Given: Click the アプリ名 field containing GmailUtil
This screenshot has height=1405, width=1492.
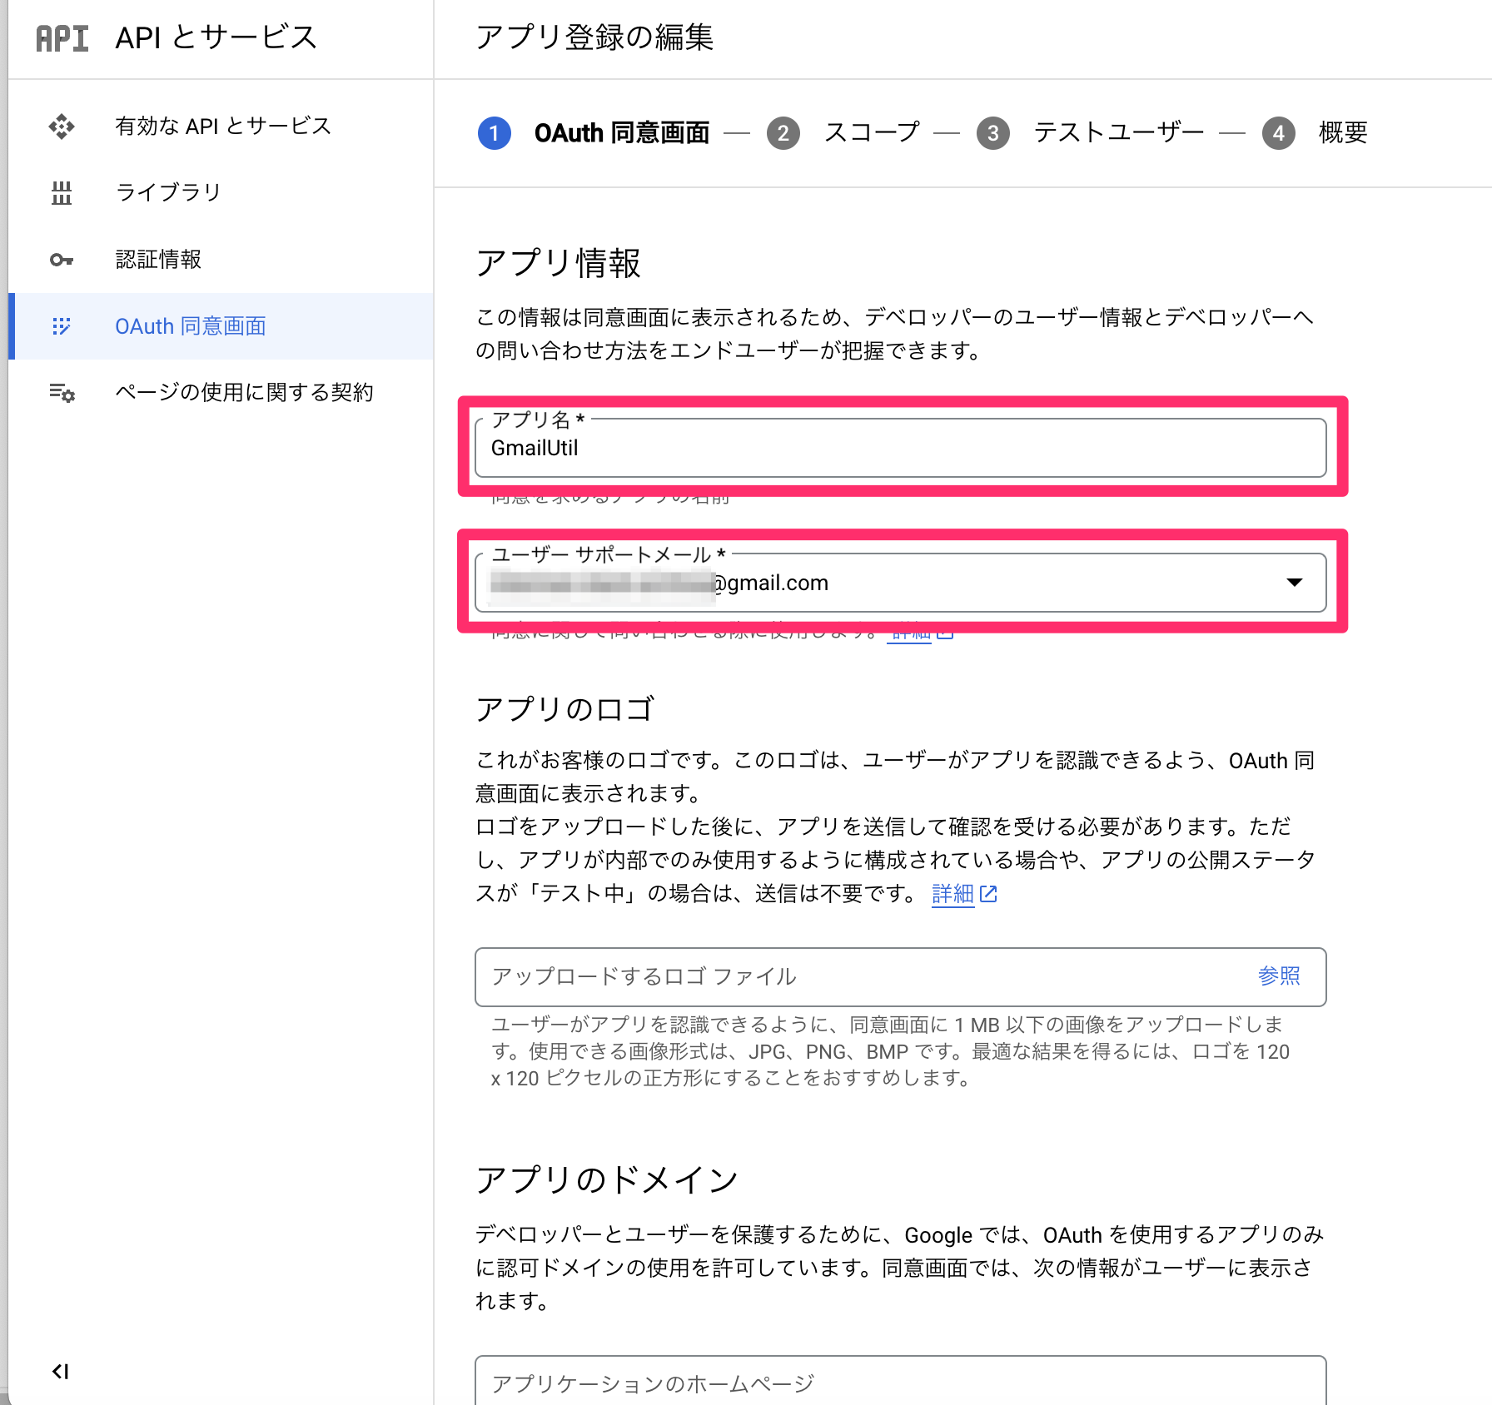Looking at the screenshot, I should pos(901,448).
